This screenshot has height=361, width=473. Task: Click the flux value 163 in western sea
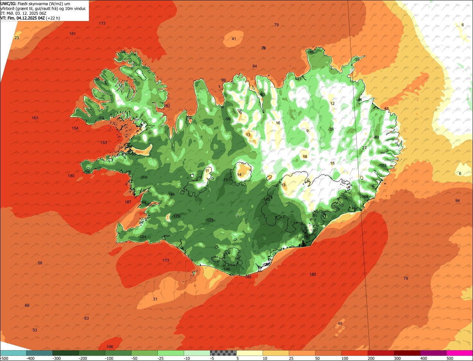pyautogui.click(x=35, y=118)
